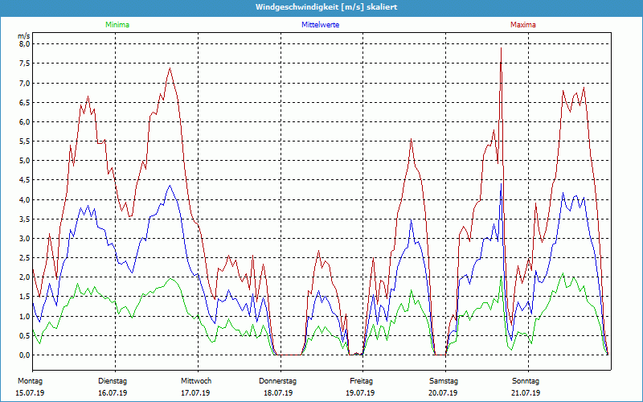Click the green Minima legend label
This screenshot has width=643, height=402.
(x=117, y=25)
